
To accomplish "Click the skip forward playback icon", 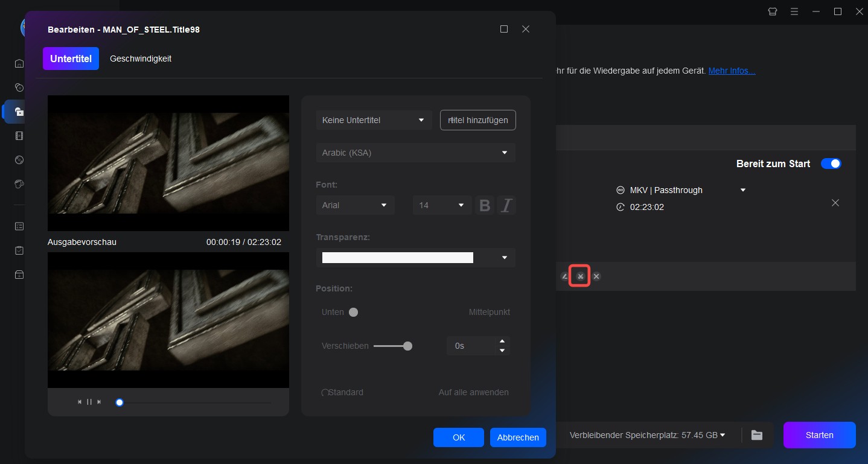I will click(99, 402).
